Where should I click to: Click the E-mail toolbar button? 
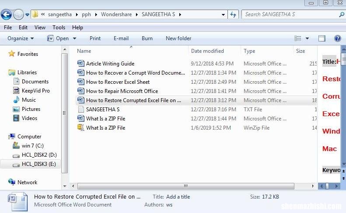pyautogui.click(x=121, y=38)
